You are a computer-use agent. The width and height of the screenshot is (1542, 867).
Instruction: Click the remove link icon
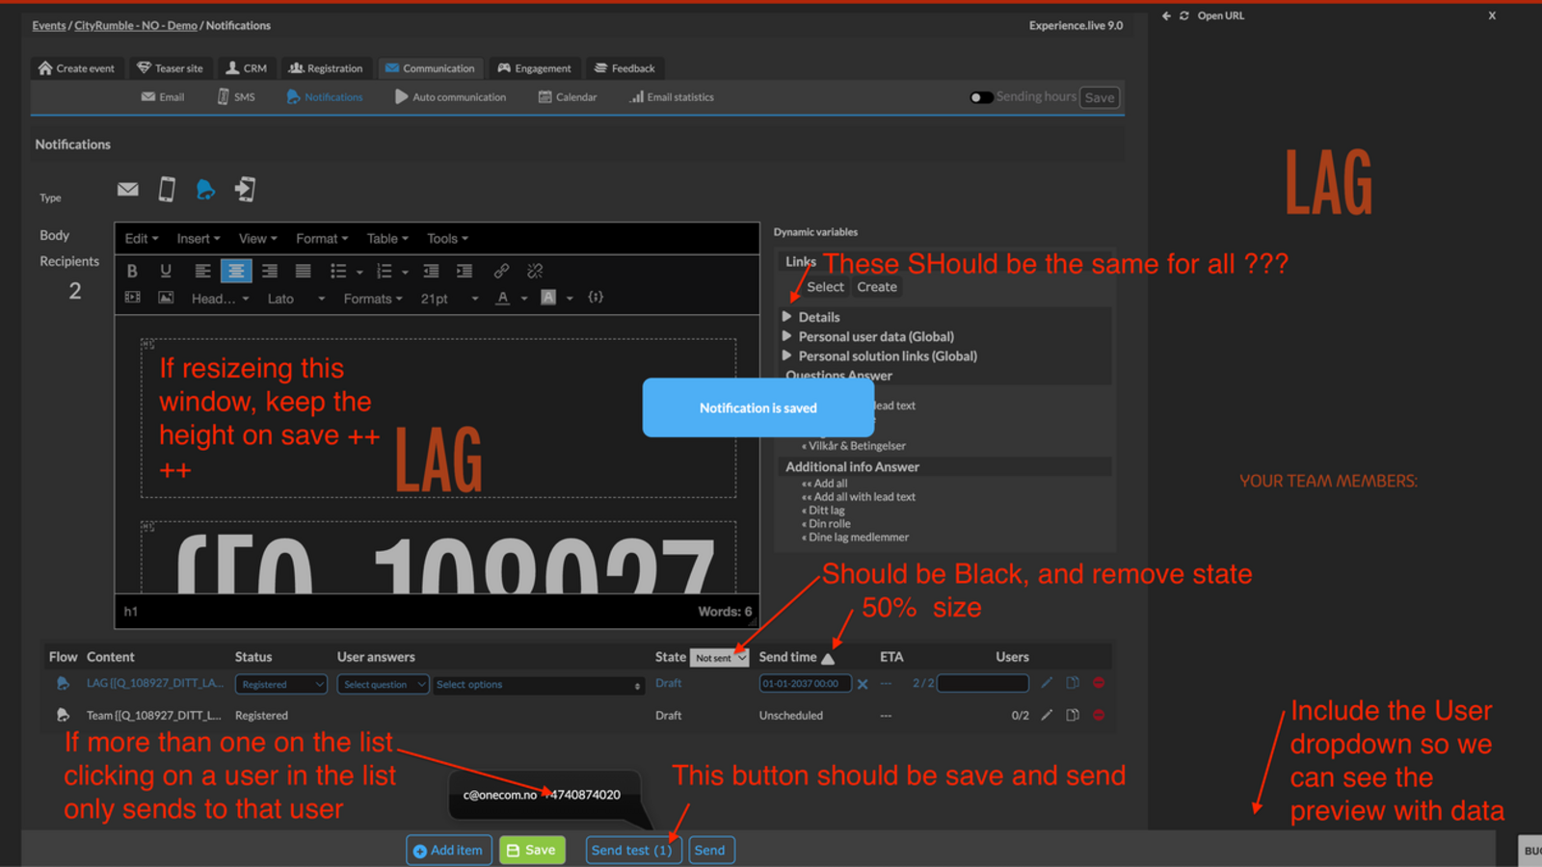535,271
